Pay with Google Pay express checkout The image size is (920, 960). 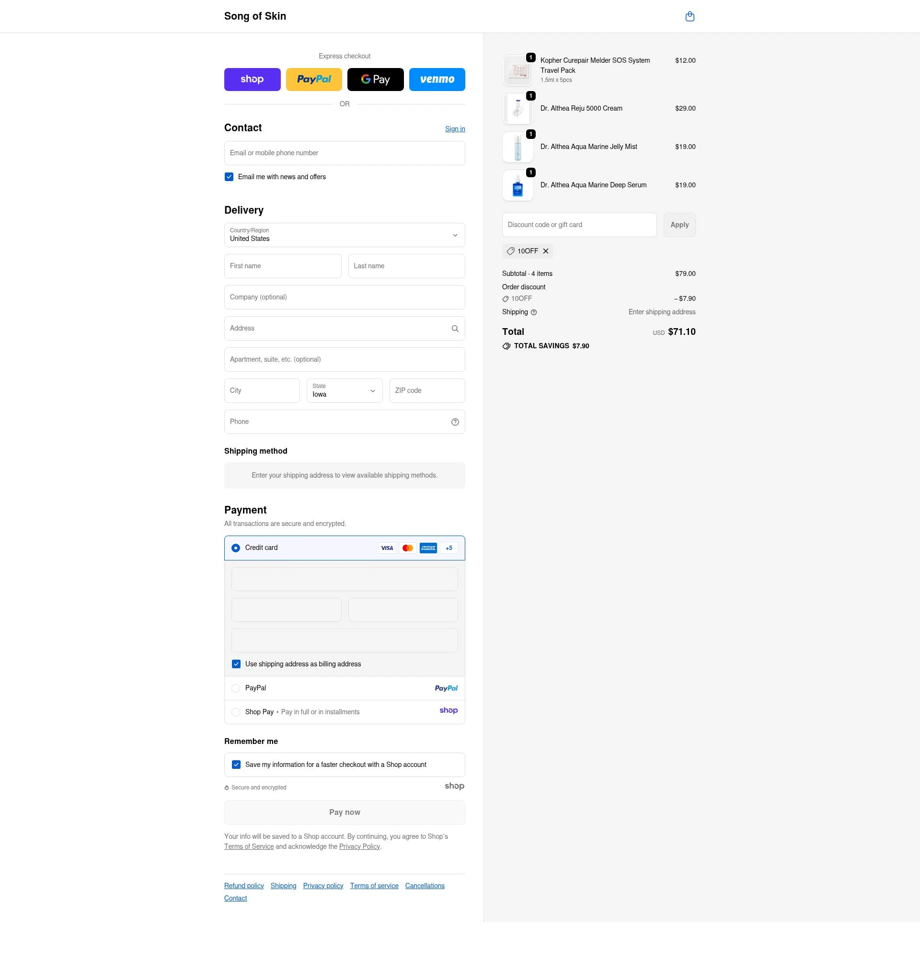[376, 79]
